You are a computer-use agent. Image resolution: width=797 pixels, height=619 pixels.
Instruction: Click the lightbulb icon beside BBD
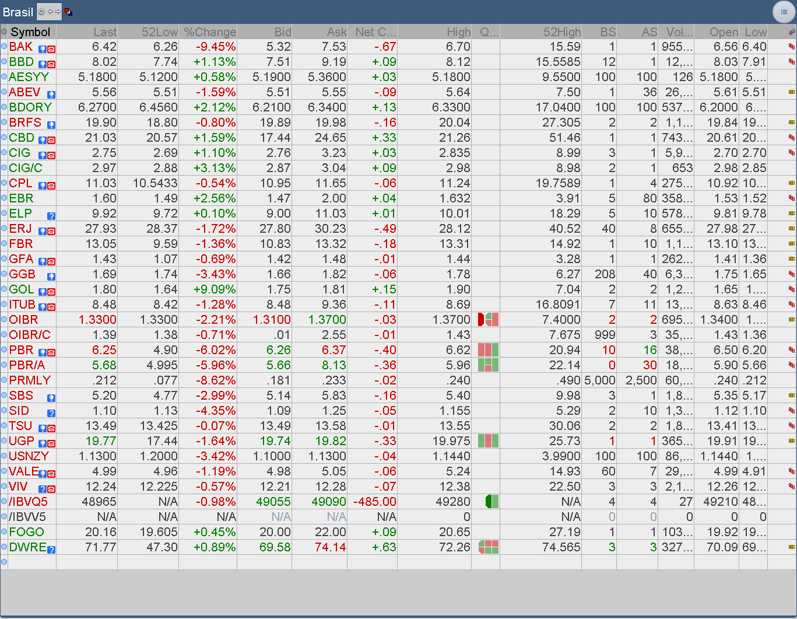click(x=43, y=64)
